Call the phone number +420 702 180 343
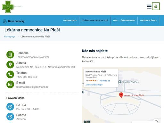Screen dimensions: 164x123 tap(27, 77)
